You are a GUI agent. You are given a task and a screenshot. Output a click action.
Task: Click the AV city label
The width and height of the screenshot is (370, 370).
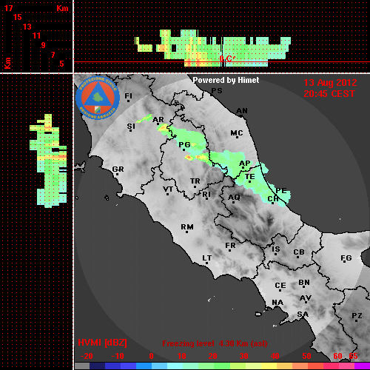(306, 298)
